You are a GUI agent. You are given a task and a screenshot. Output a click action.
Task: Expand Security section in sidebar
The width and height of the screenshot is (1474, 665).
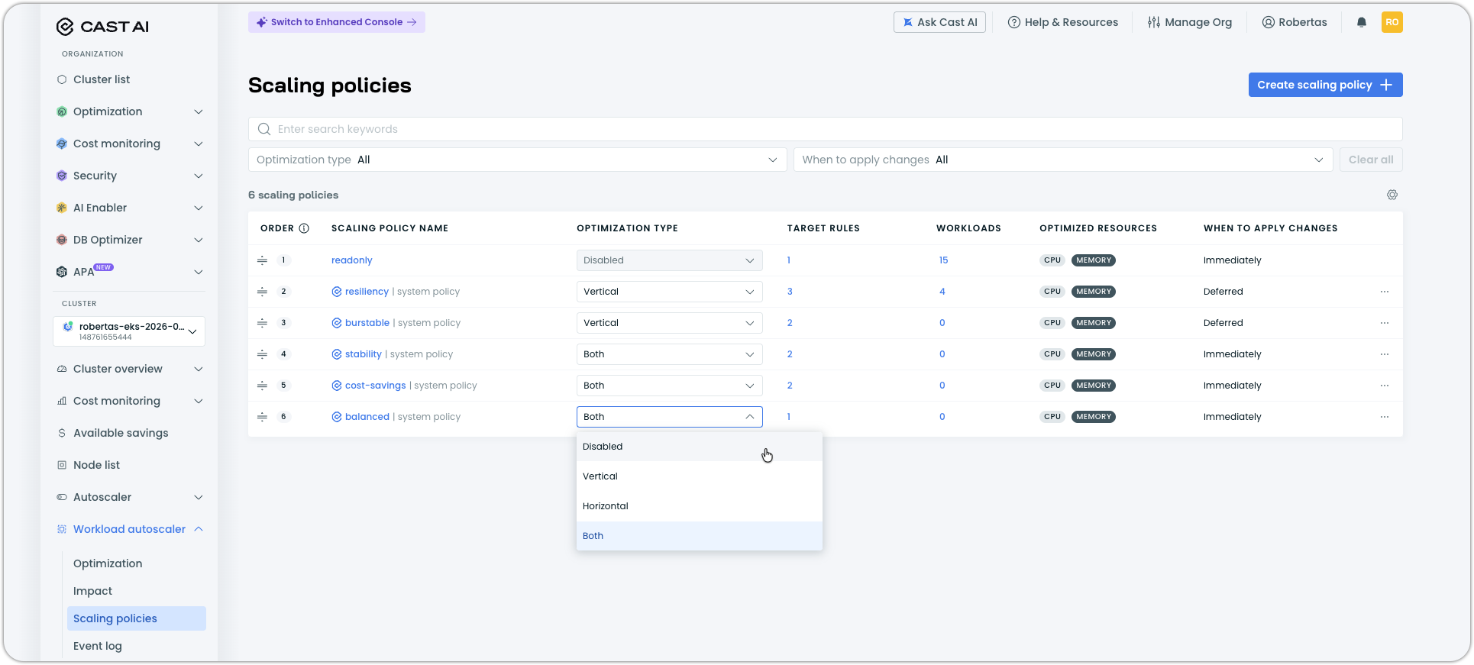pyautogui.click(x=199, y=176)
